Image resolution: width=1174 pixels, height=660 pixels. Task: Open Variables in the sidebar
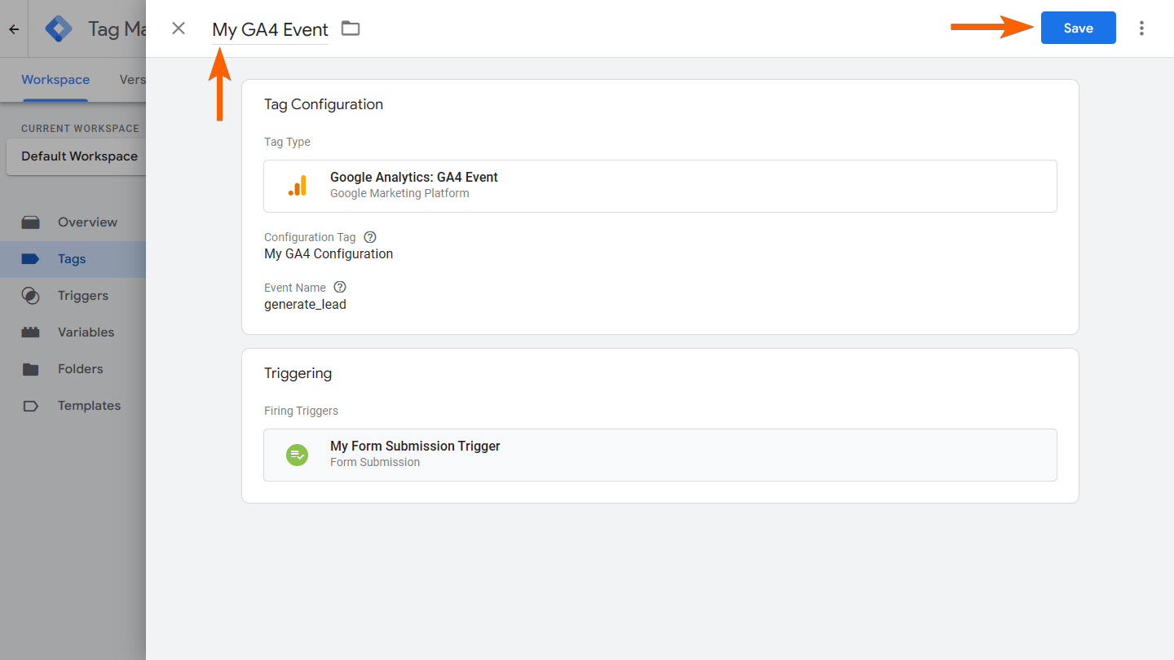click(86, 332)
